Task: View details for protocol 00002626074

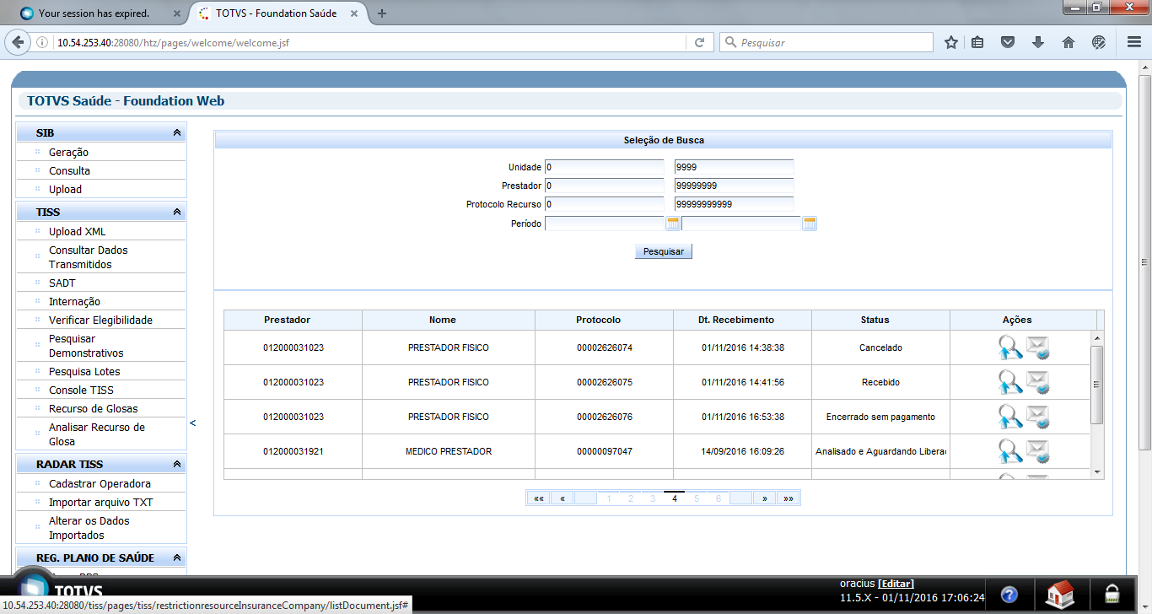Action: point(1010,347)
